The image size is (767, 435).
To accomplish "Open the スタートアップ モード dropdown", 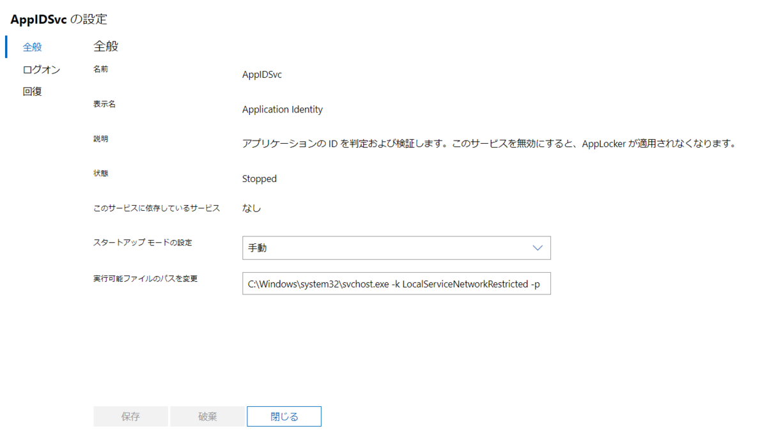I will click(x=396, y=248).
